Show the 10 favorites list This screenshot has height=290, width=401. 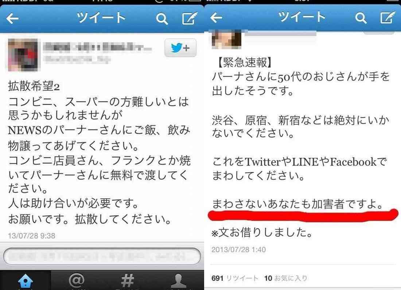click(x=286, y=278)
